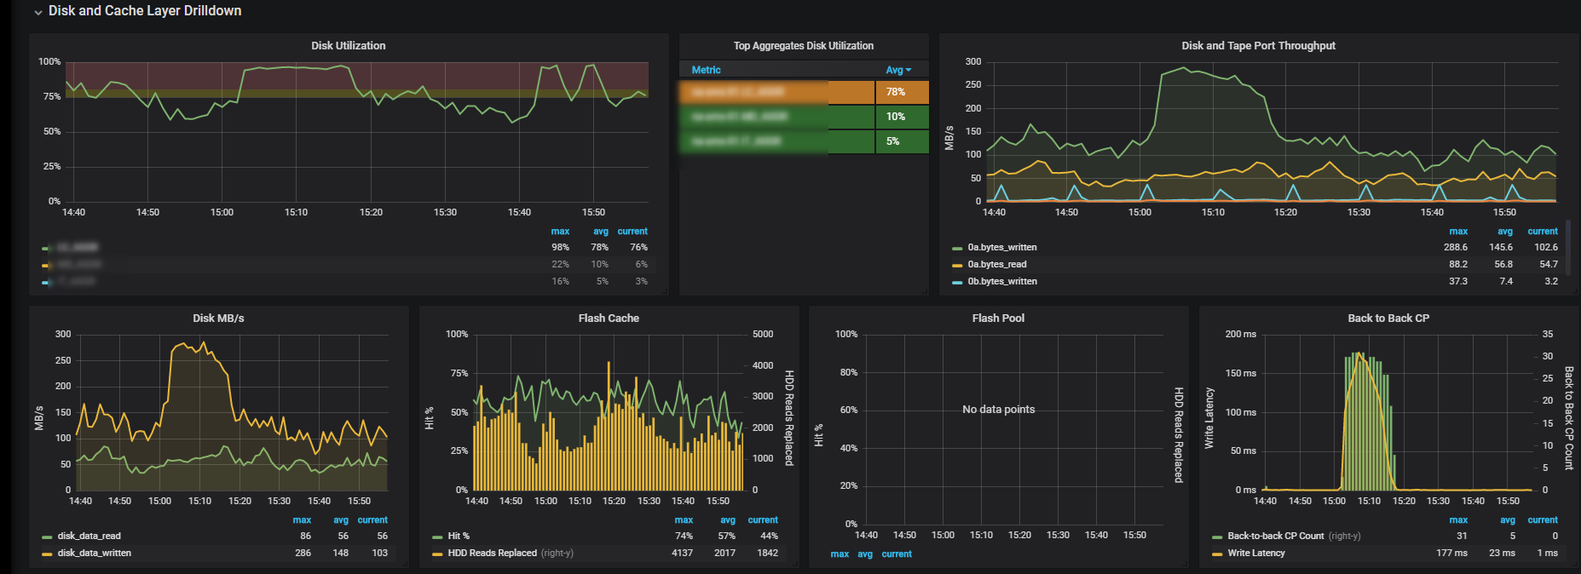This screenshot has height=574, width=1581.
Task: Toggle the Write Latency series label
Action: 1255,553
